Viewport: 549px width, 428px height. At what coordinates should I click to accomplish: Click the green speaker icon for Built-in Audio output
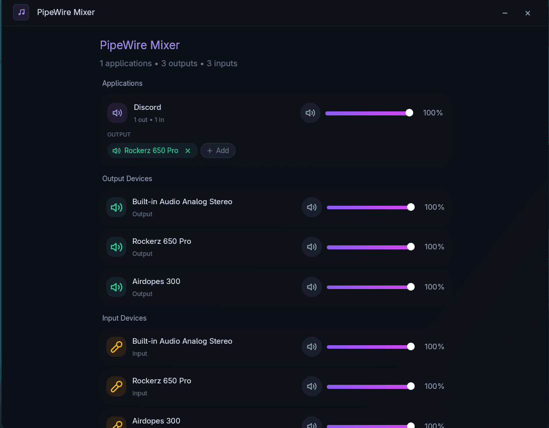pyautogui.click(x=116, y=207)
